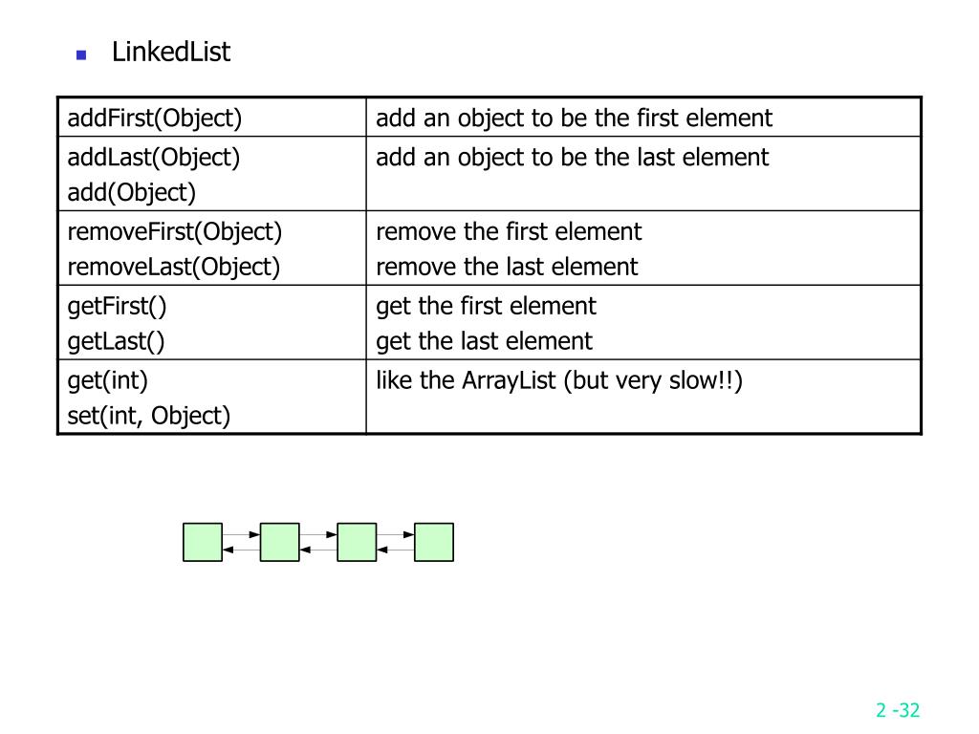Screen dimensions: 979x734
Task: Select the second green node box
Action: click(280, 542)
